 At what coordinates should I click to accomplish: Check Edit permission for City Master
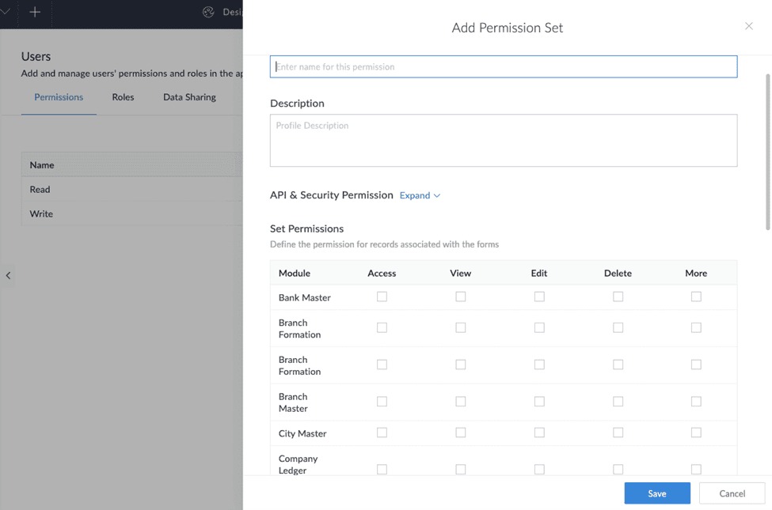click(539, 433)
